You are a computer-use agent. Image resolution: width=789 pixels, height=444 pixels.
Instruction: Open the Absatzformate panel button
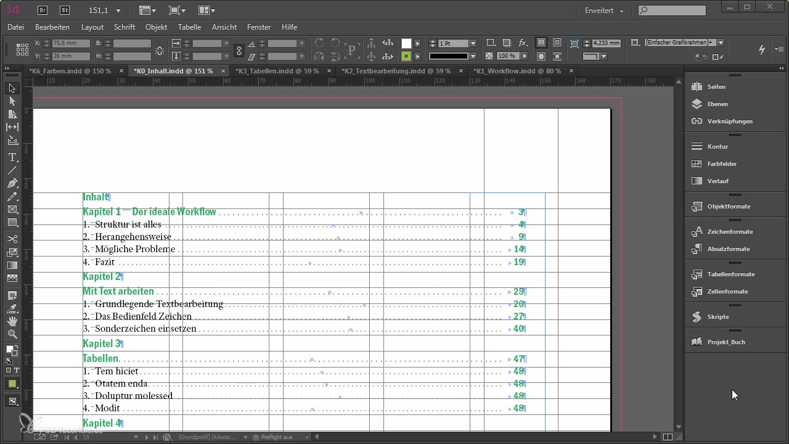click(x=729, y=249)
